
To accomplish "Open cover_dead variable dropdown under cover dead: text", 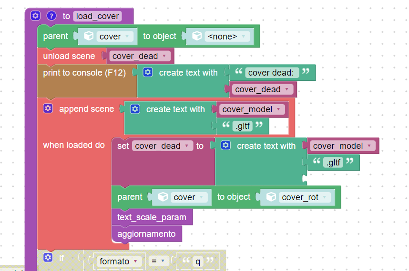I will point(262,89).
